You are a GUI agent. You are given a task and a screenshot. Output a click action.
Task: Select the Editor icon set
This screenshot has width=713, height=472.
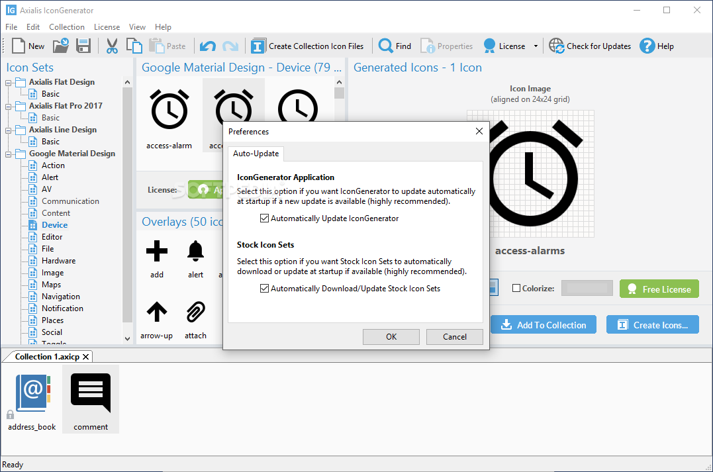pyautogui.click(x=52, y=237)
